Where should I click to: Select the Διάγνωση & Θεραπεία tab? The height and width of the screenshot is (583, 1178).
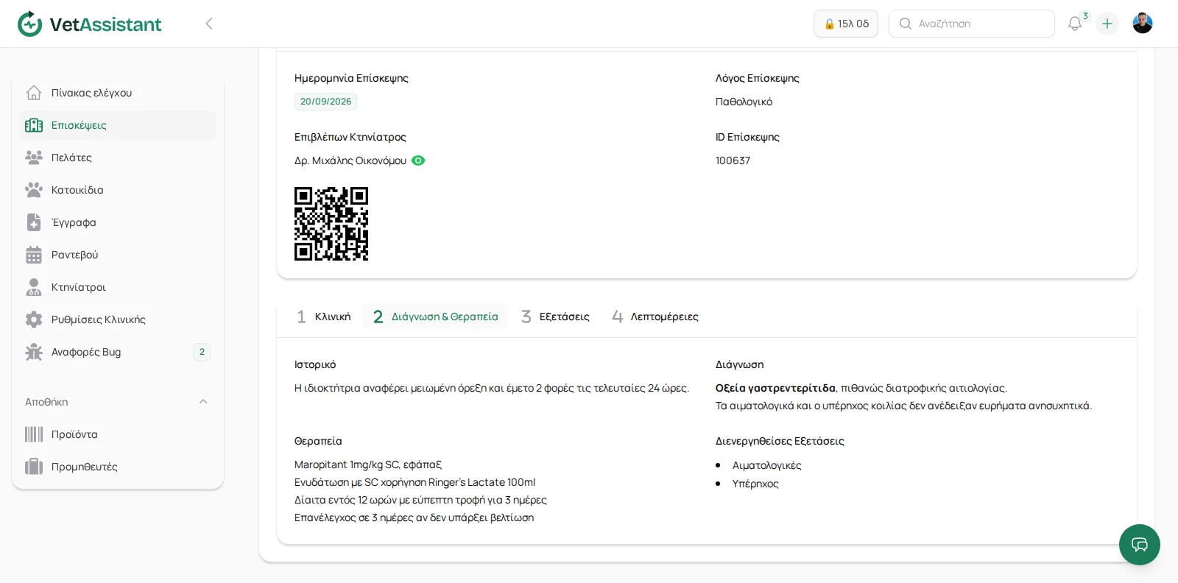pos(435,317)
